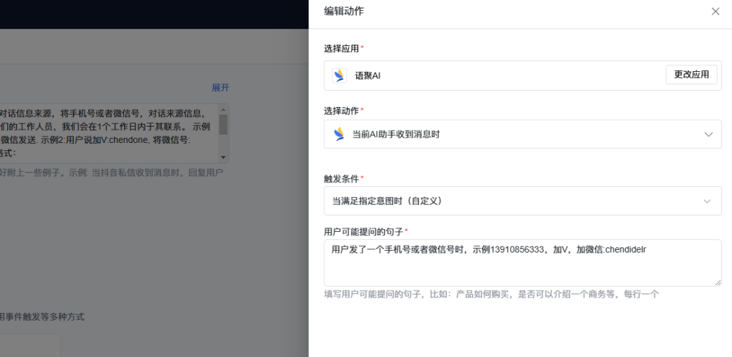Click the prompt box scrollbar thumb

pyautogui.click(x=223, y=124)
